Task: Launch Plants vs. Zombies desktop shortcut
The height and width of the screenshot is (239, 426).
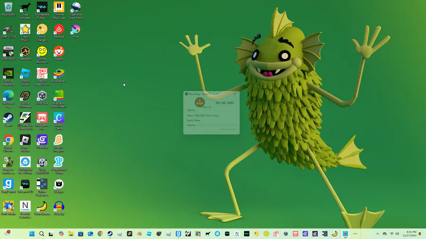Action: 9,166
